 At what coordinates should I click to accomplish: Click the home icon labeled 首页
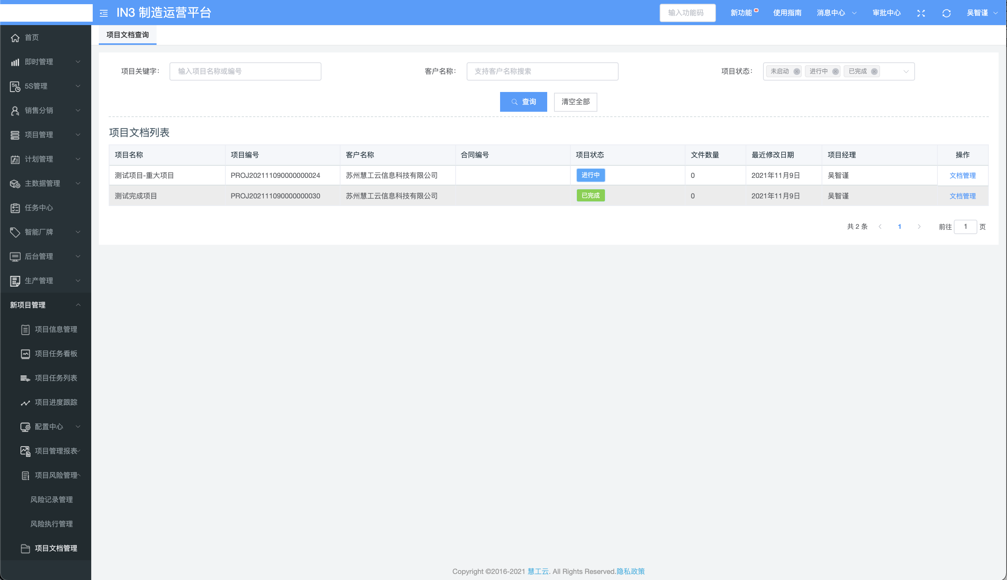[15, 38]
